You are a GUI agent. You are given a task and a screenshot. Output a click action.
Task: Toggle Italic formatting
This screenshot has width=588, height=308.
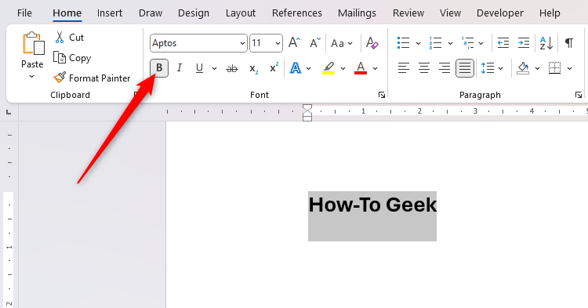180,68
